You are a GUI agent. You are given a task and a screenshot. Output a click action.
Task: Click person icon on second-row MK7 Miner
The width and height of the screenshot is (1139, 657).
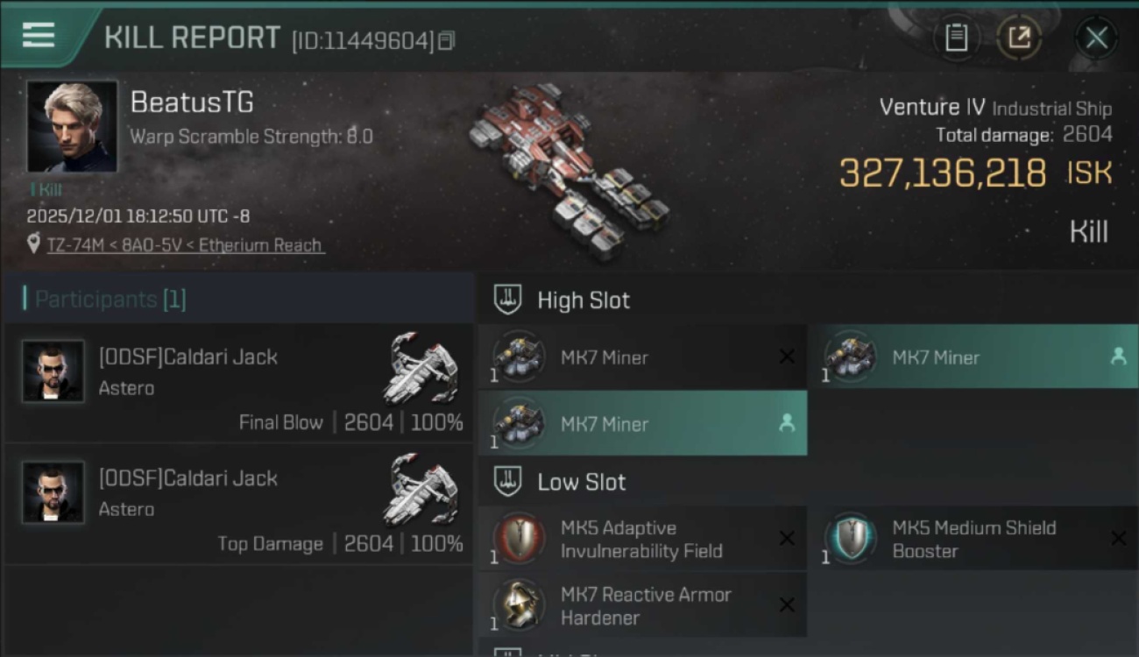pos(787,424)
